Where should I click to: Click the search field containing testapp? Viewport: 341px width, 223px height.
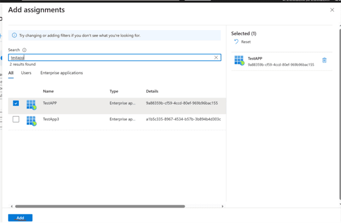115,57
